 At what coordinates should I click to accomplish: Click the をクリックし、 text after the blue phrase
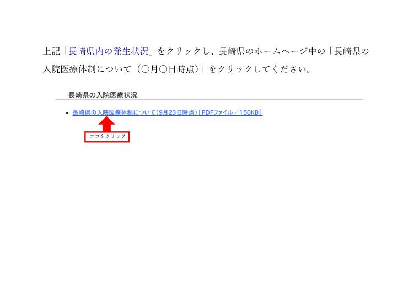click(187, 51)
